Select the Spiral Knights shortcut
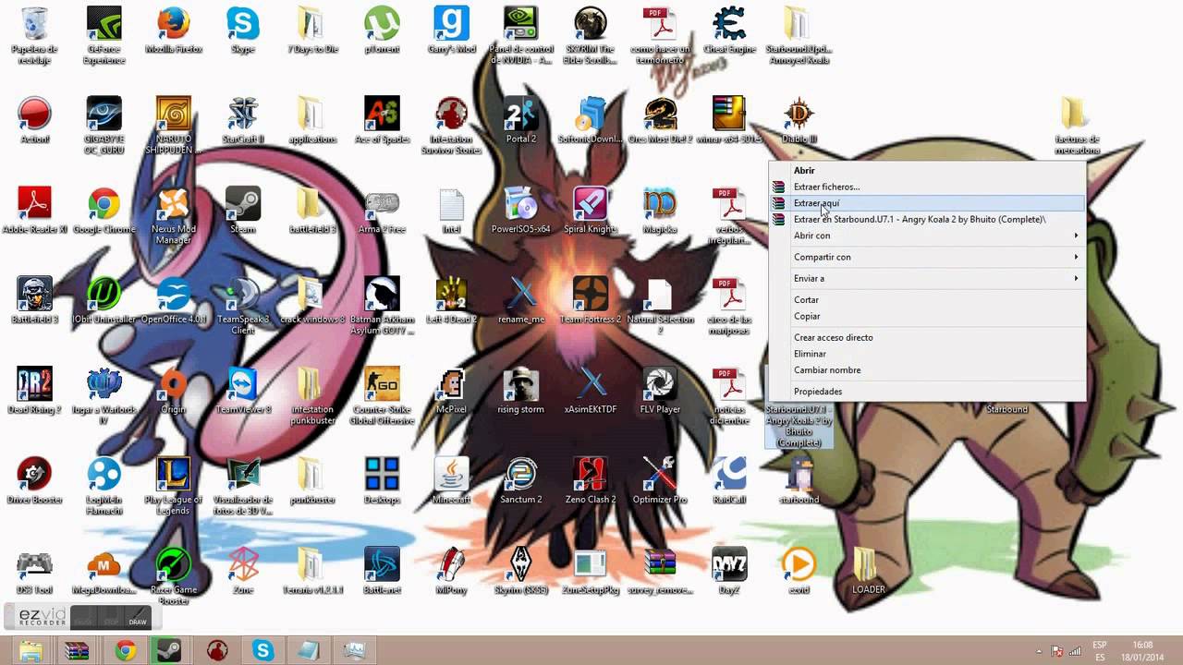This screenshot has width=1183, height=665. [x=590, y=211]
